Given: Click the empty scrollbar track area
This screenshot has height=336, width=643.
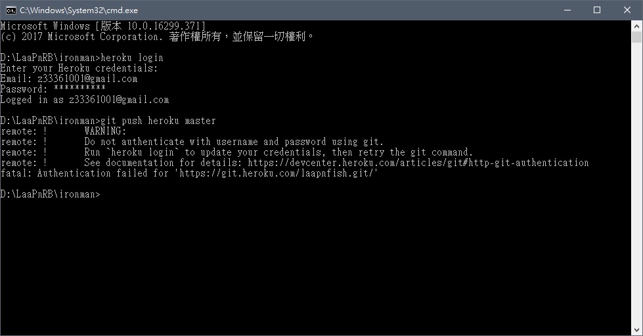Looking at the screenshot, I should point(636,184).
